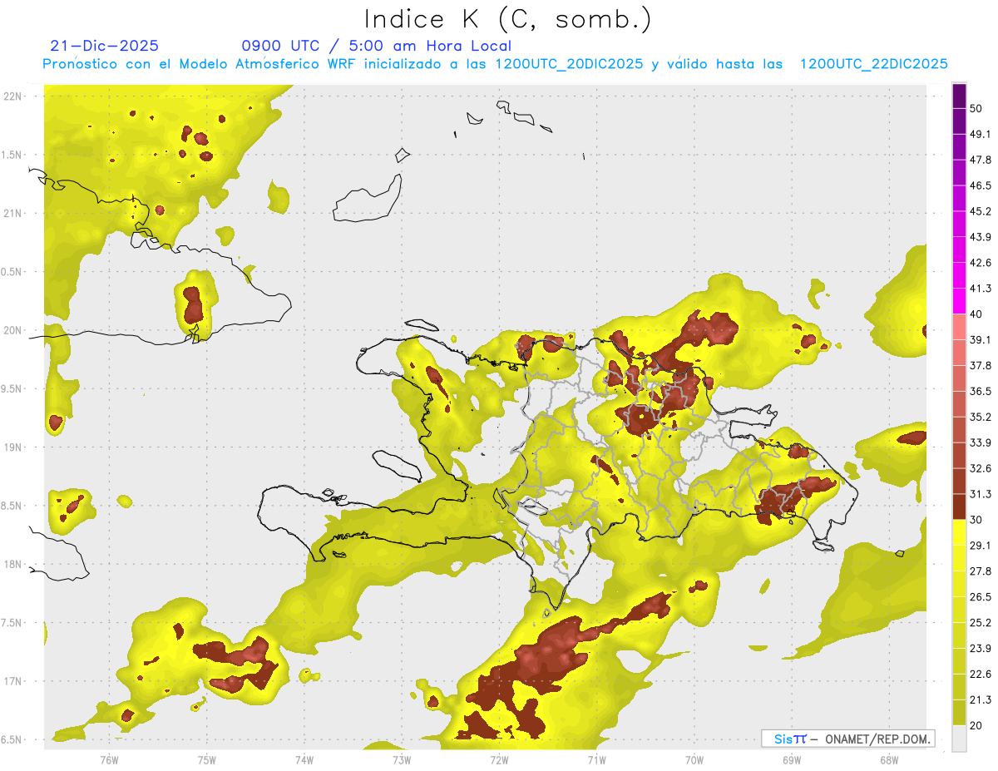Click the colorbar value 43.9
998x771 pixels.
(981, 237)
